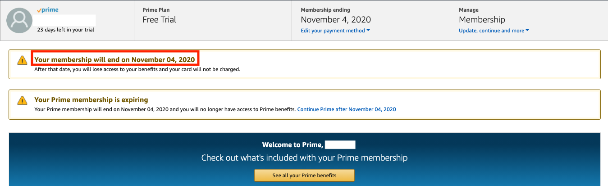Open the Manage Membership heading

coord(482,20)
